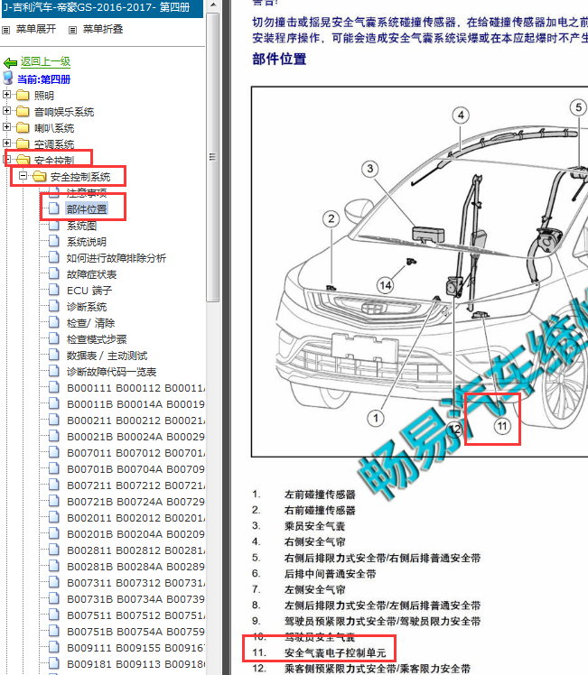Click document icon beside 系统图
This screenshot has width=588, height=675.
[54, 225]
